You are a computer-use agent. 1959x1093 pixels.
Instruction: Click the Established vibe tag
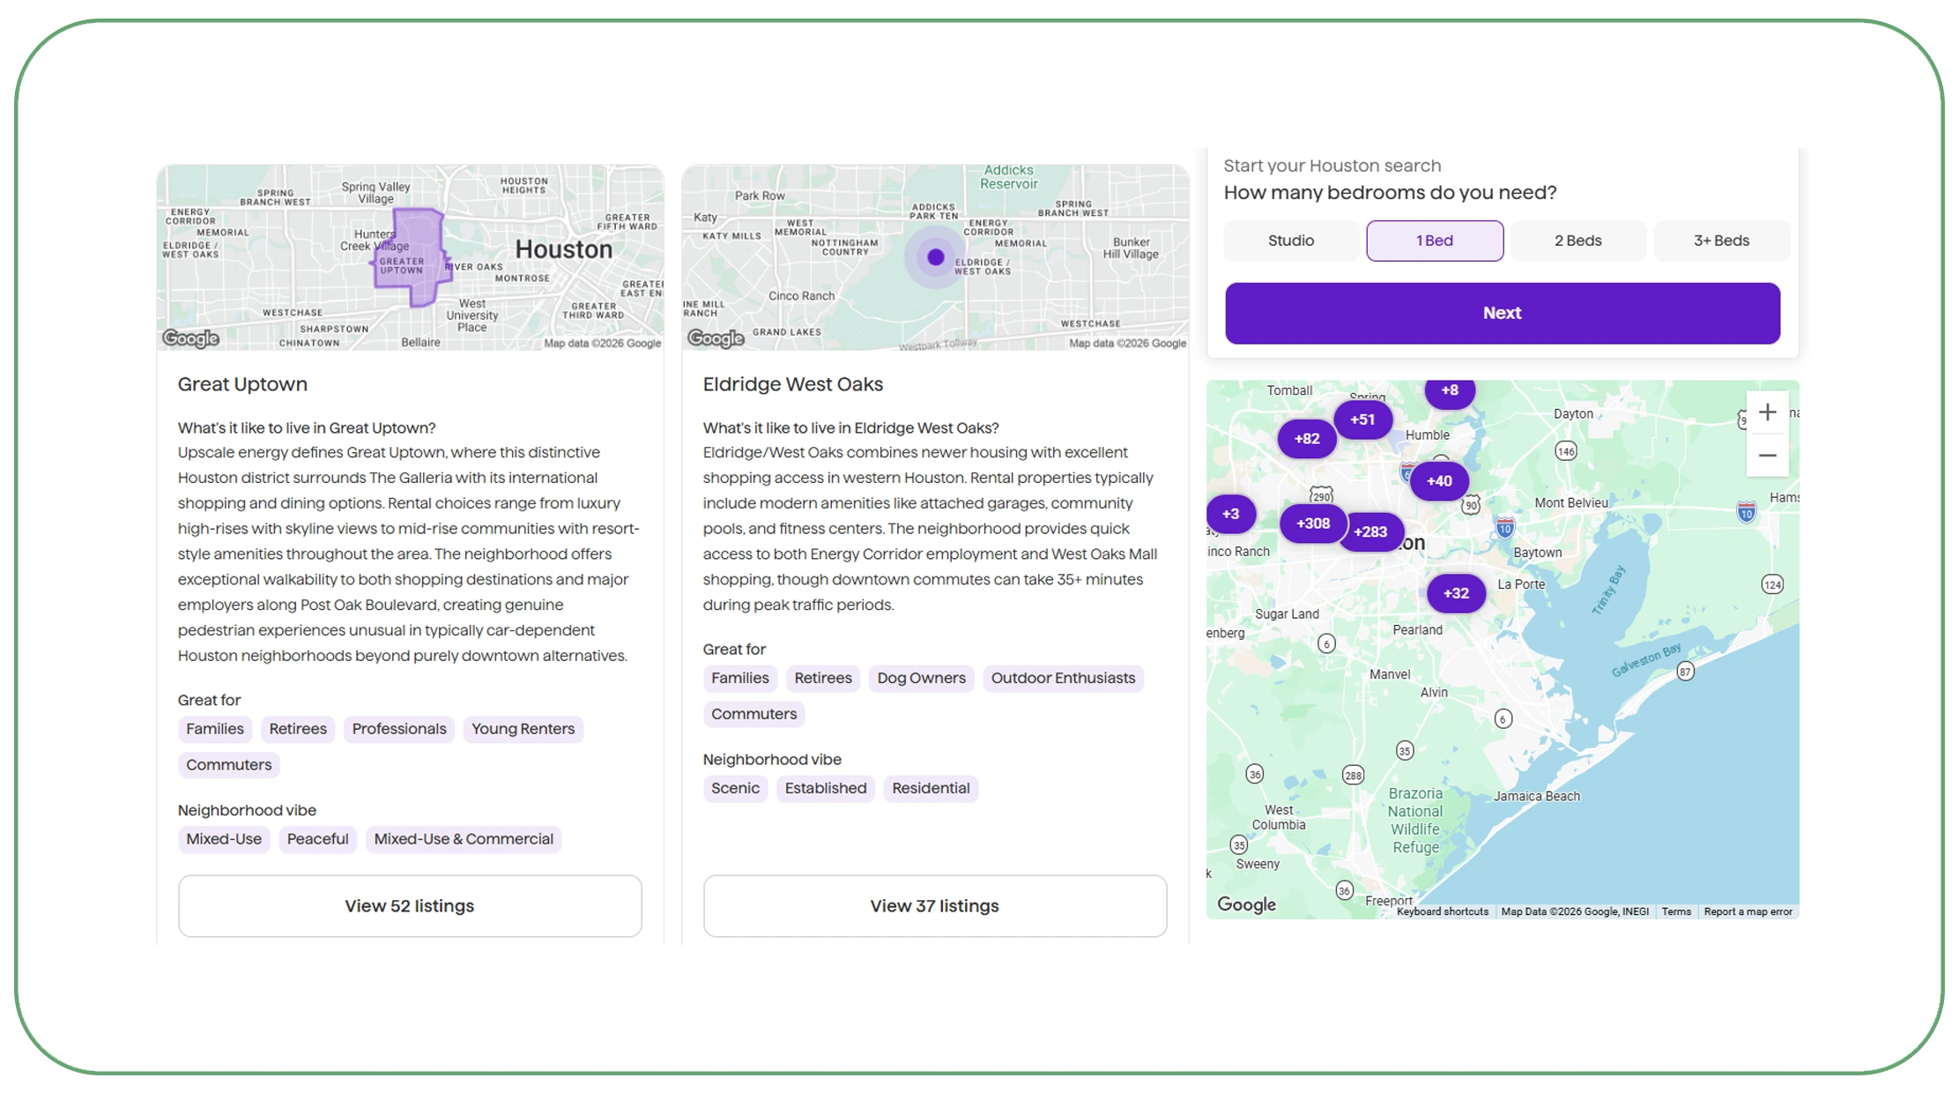pos(826,788)
